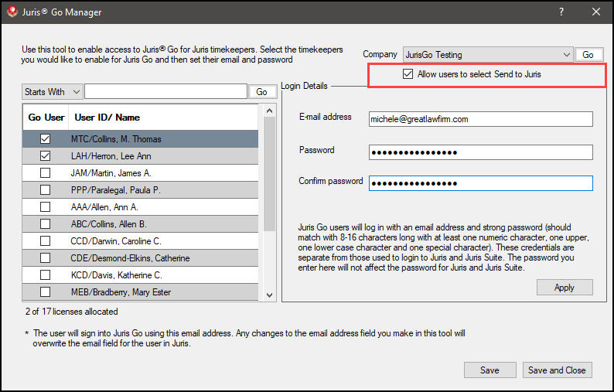This screenshot has width=614, height=392.
Task: Click the E-mail address field
Action: tap(479, 119)
